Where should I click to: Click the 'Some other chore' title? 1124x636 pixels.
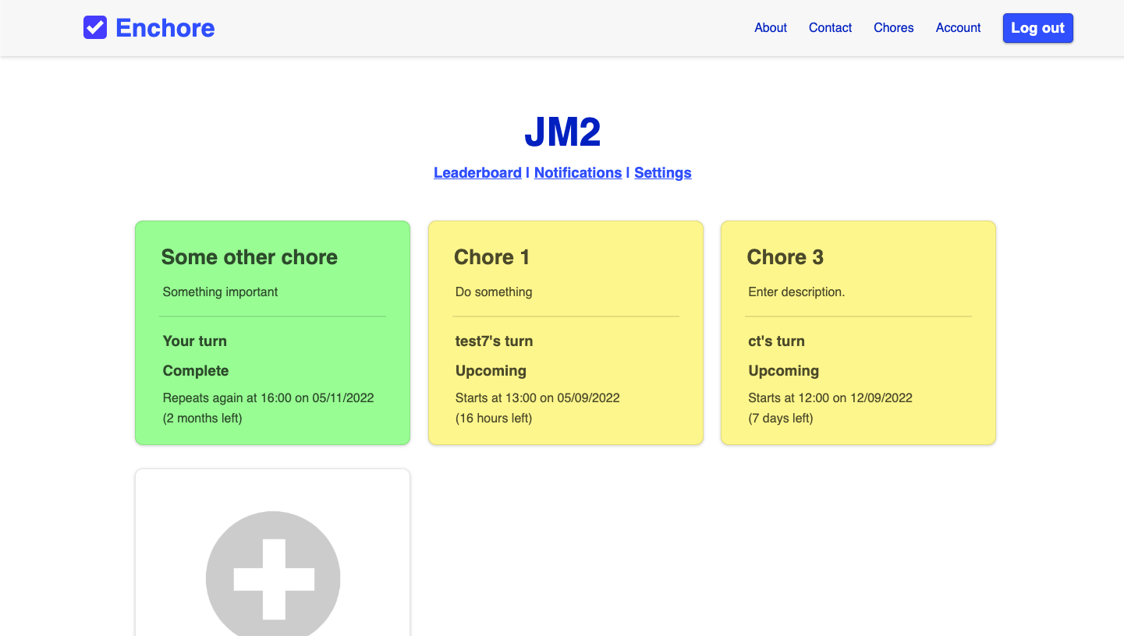coord(250,257)
